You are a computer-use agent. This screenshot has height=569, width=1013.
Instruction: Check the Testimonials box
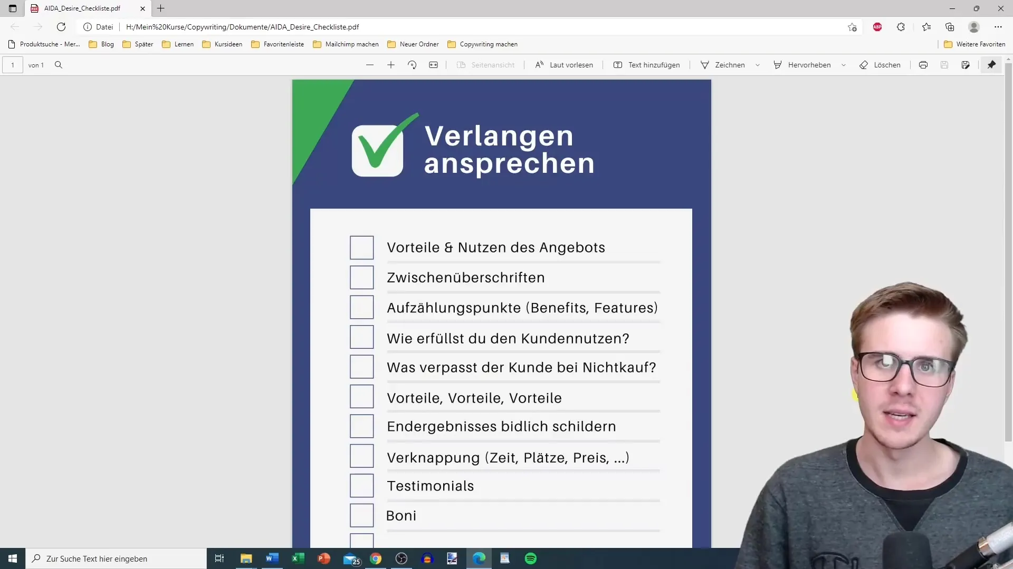click(362, 486)
